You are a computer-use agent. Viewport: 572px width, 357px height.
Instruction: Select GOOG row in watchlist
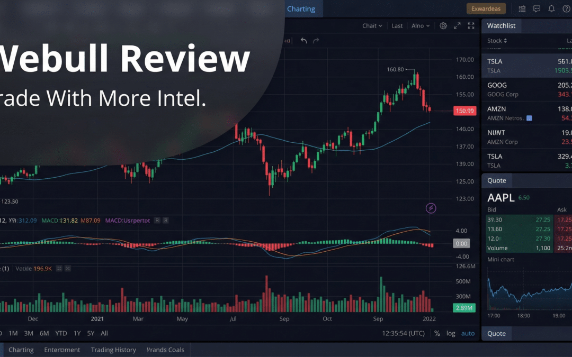click(527, 89)
